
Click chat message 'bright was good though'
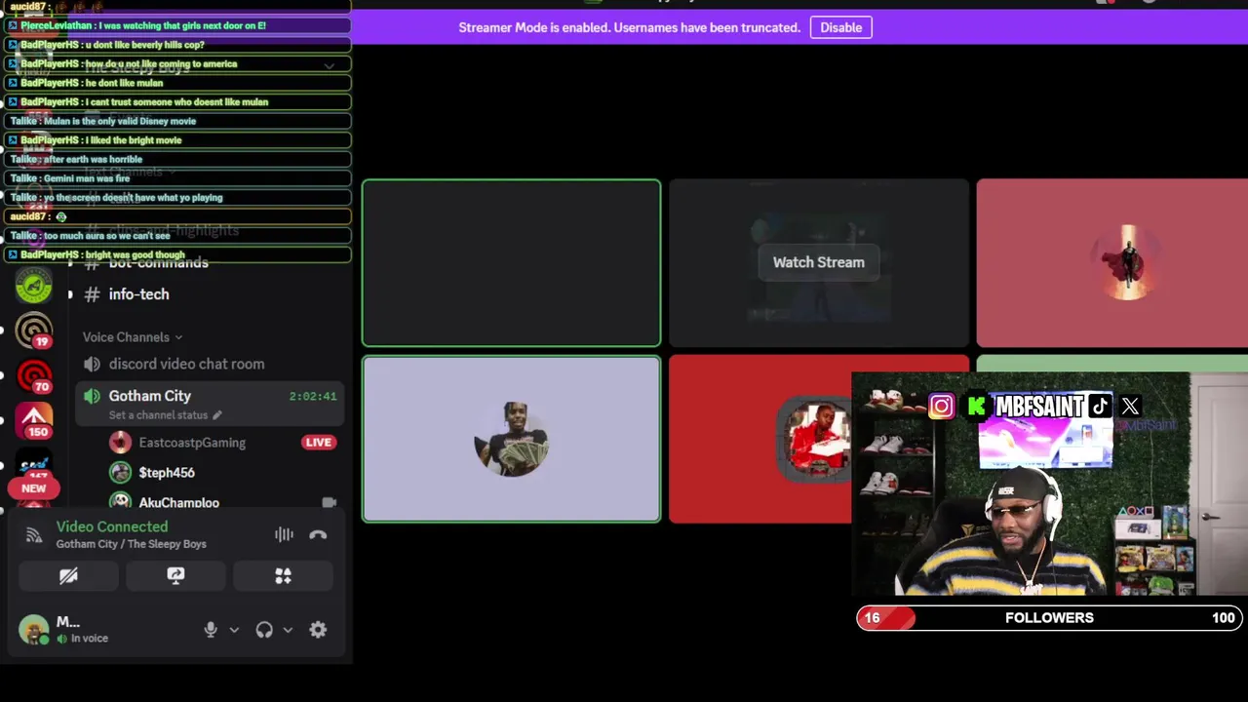coord(176,254)
